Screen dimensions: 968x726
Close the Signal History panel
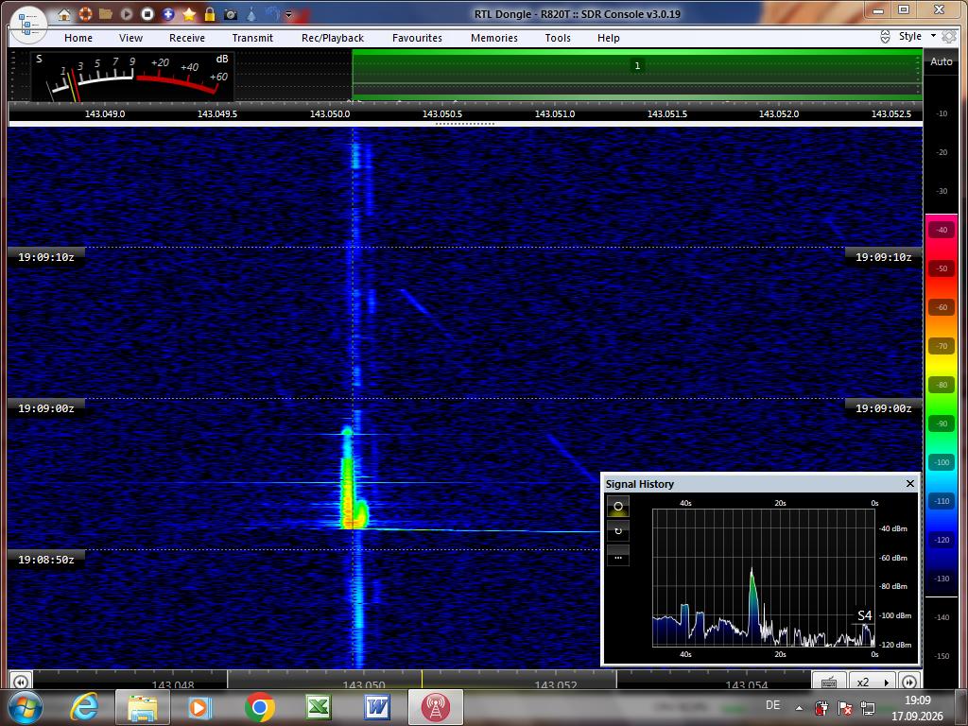pyautogui.click(x=910, y=483)
